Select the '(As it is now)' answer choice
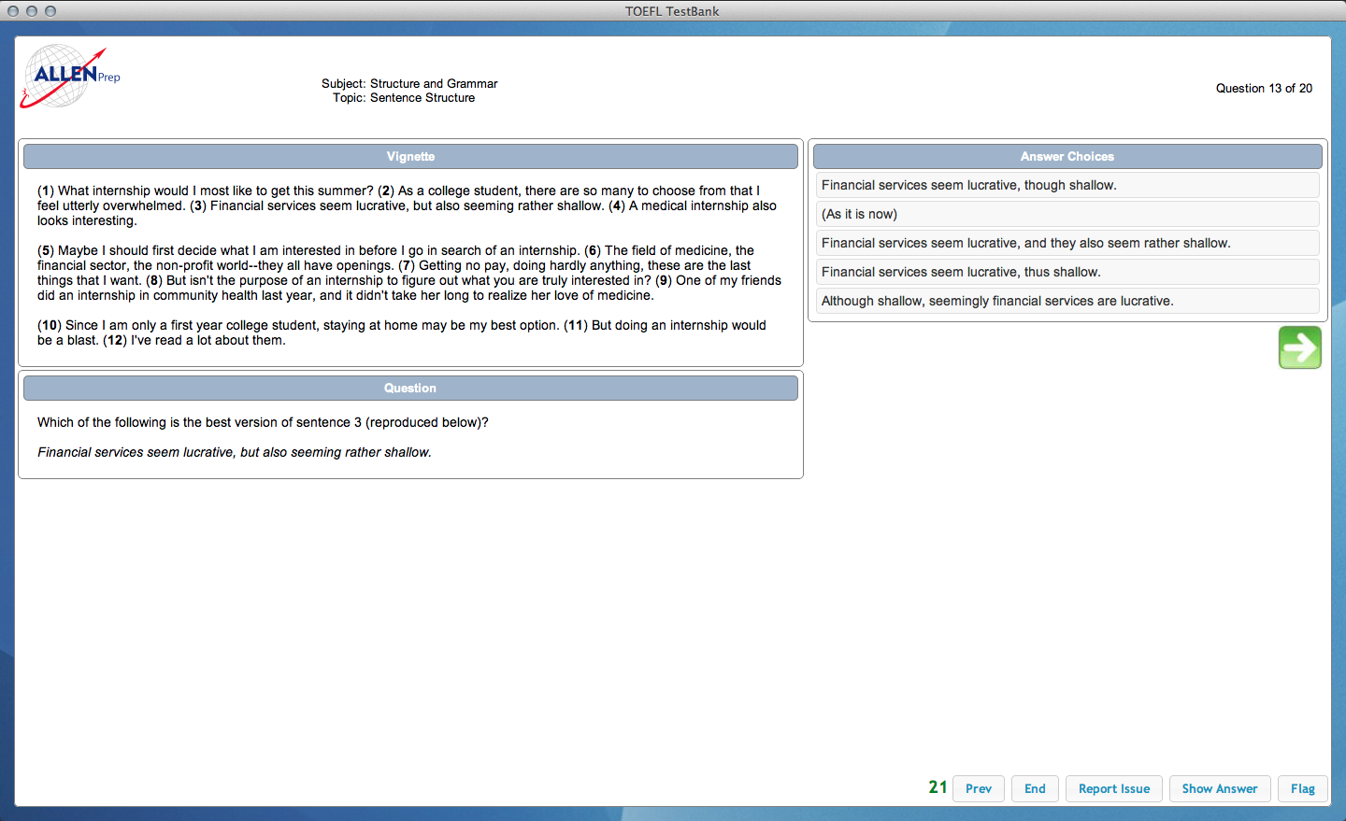Screen dimensions: 1346x821 (1067, 214)
